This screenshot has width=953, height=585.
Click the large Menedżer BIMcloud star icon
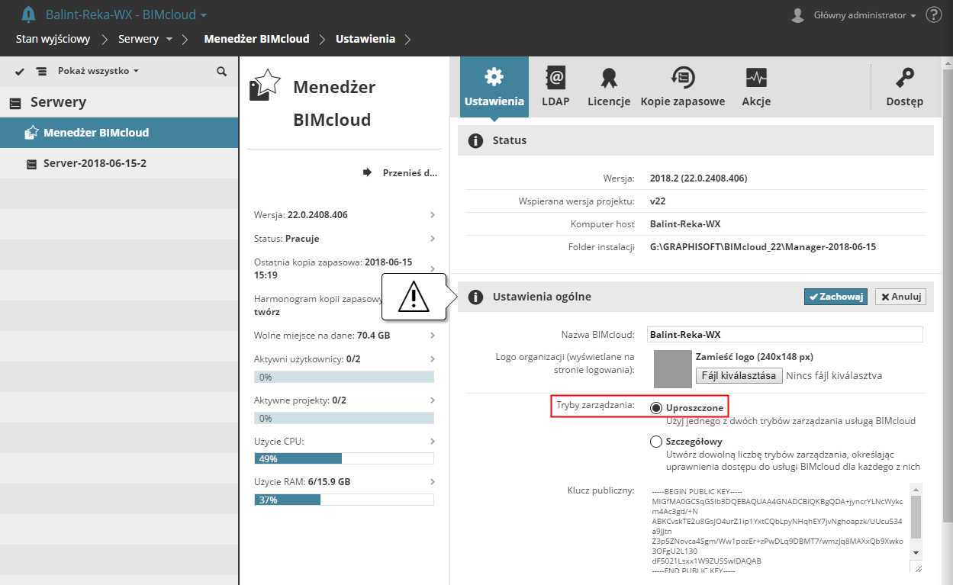coord(266,85)
